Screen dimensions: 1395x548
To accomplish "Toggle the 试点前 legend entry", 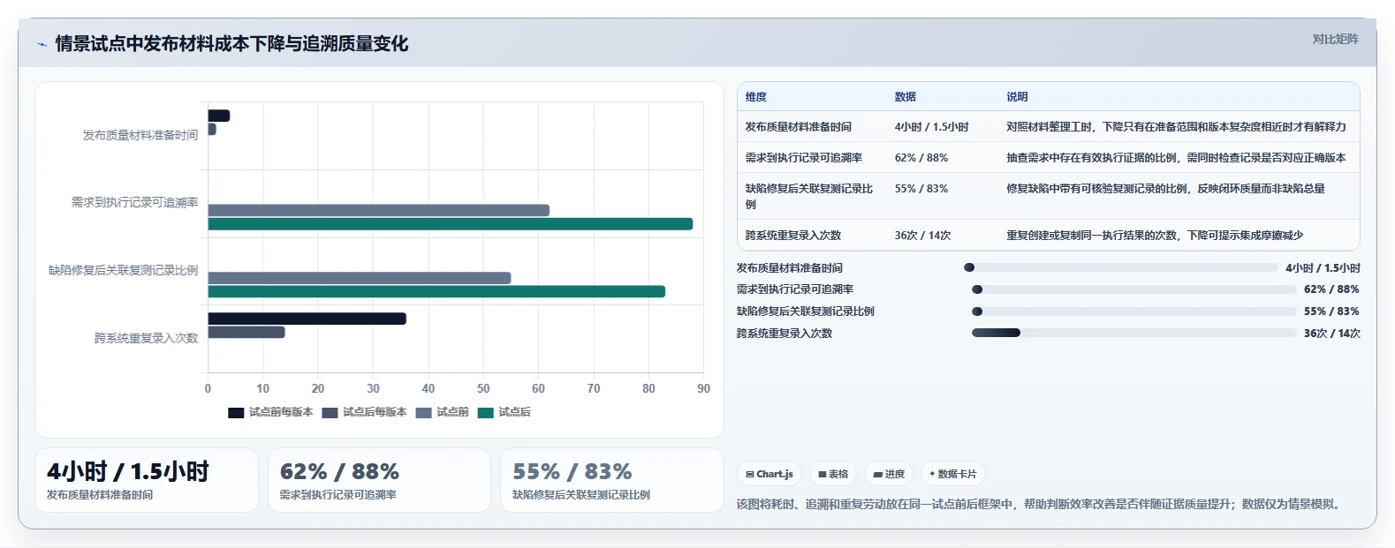I will pyautogui.click(x=442, y=412).
